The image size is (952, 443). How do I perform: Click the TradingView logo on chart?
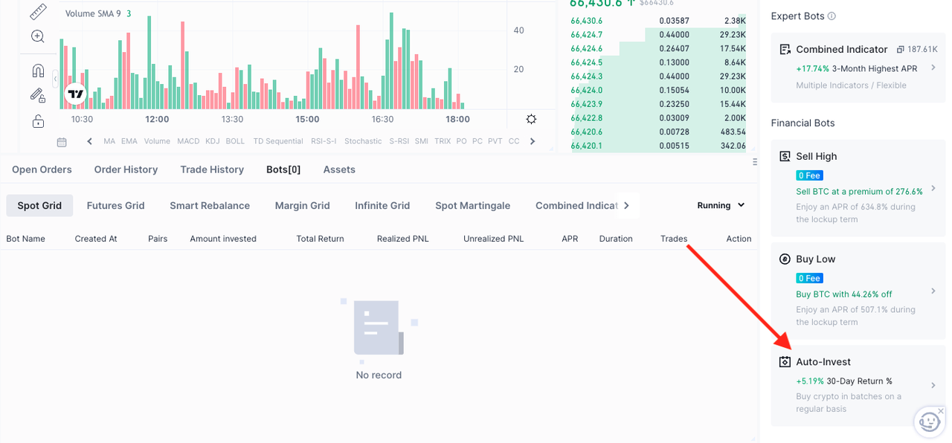click(75, 94)
